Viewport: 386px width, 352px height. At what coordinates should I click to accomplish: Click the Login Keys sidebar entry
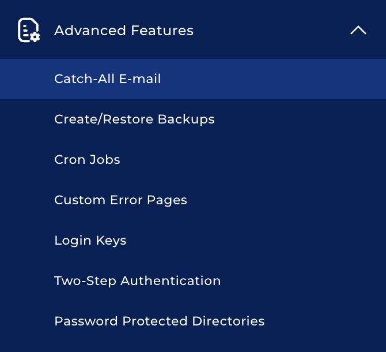(90, 240)
